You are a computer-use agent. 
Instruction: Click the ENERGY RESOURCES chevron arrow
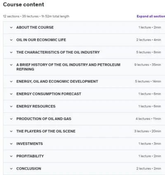(x=11, y=106)
